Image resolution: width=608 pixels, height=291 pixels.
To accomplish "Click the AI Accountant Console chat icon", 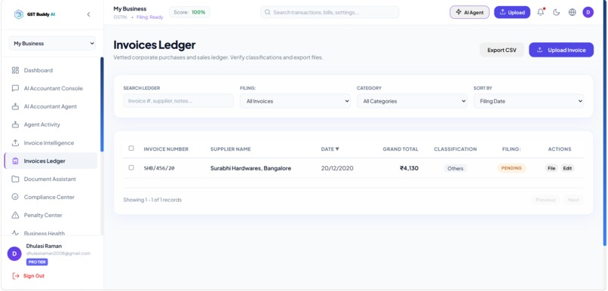I will [15, 88].
